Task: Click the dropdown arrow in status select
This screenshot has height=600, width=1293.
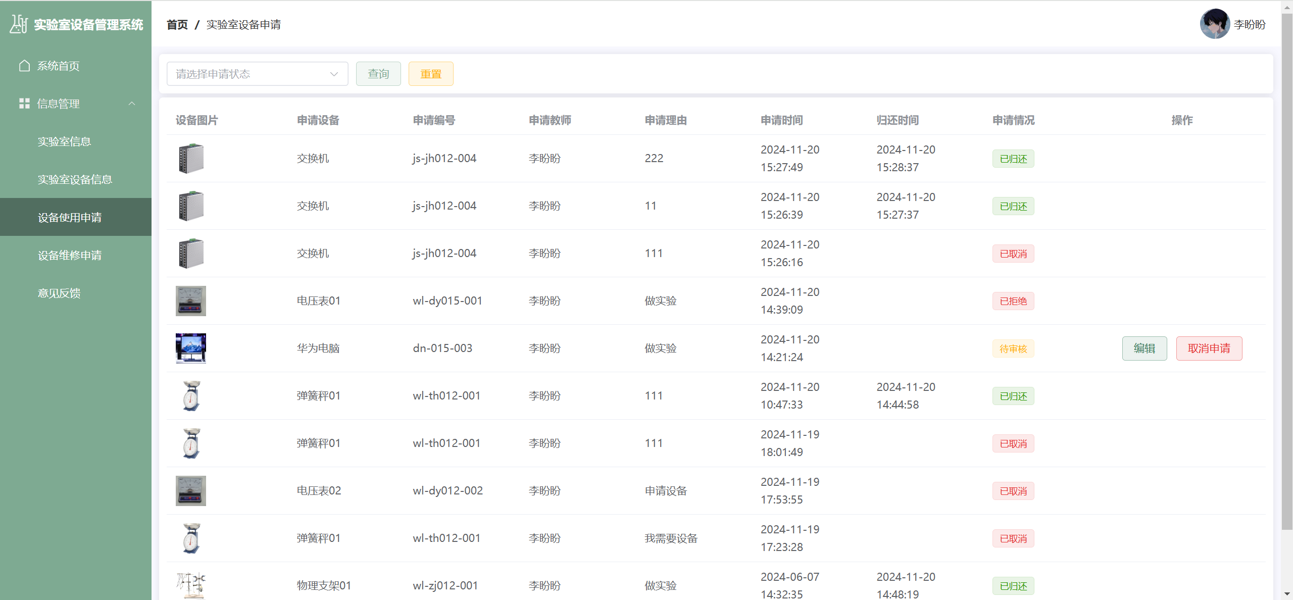Action: coord(334,74)
